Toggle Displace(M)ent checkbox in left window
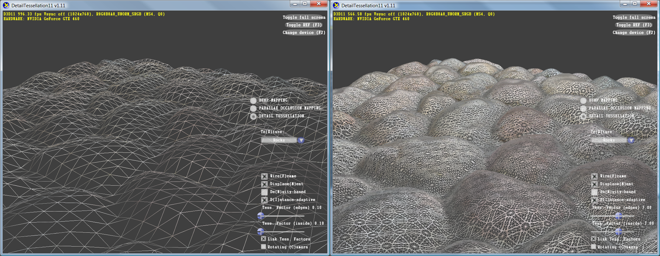The width and height of the screenshot is (660, 256). pos(264,184)
